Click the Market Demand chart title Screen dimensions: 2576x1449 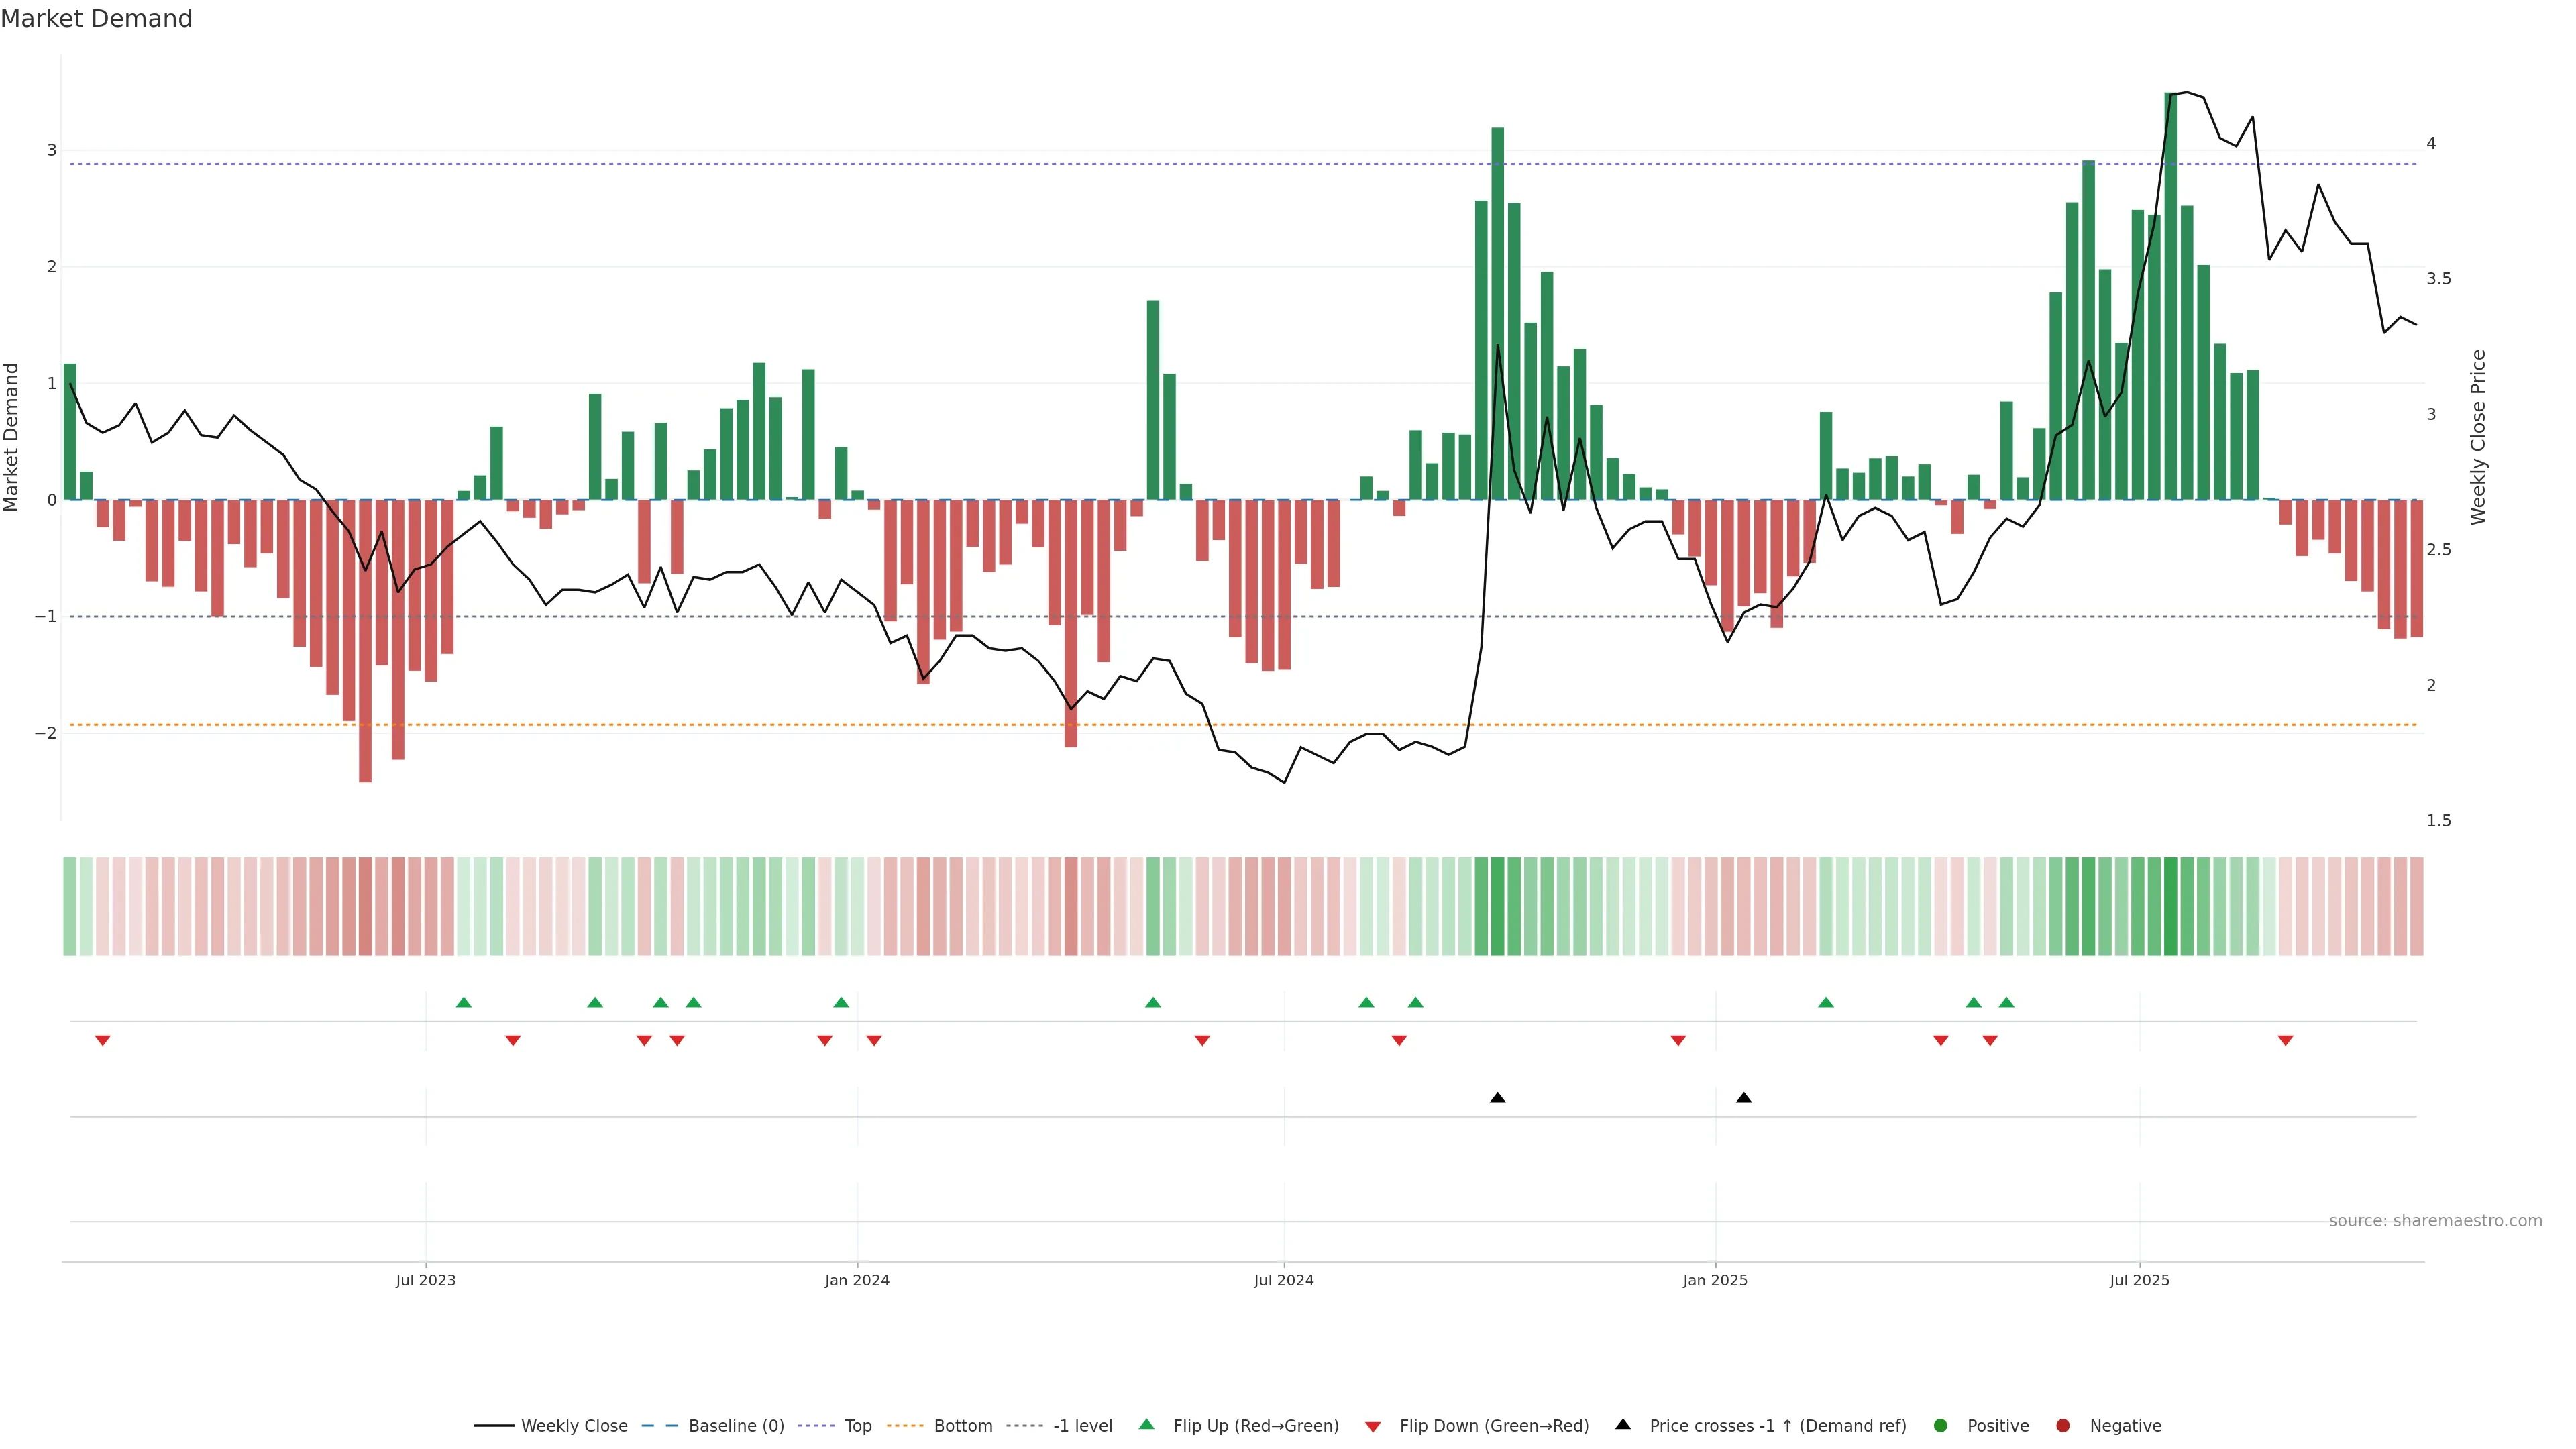pyautogui.click(x=96, y=19)
